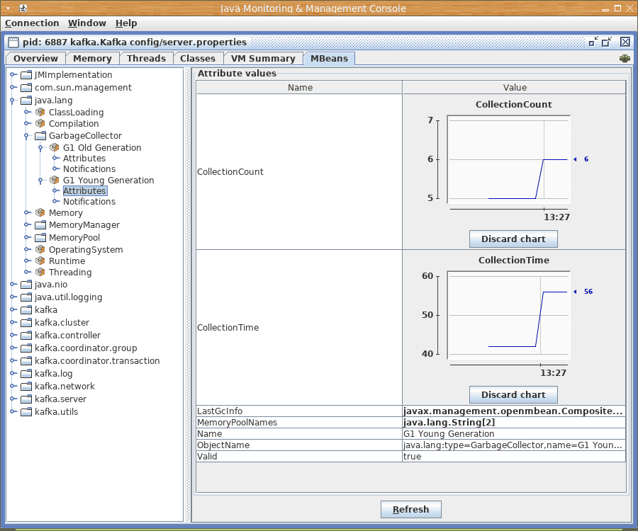
Task: Click the connection status icon at top right
Action: point(625,59)
